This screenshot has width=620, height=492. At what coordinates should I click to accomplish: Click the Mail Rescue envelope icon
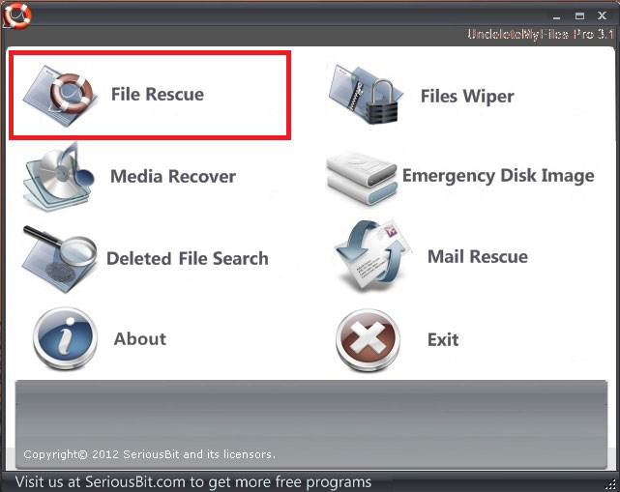tap(371, 256)
